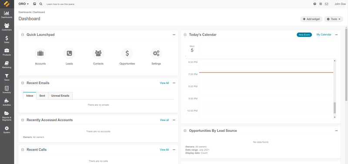Click 'Display data: Count' text
The width and height of the screenshot is (348, 164).
pos(197,153)
